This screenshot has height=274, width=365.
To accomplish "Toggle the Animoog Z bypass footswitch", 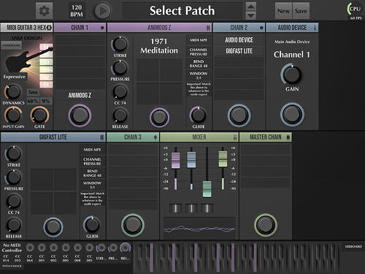I will [159, 118].
